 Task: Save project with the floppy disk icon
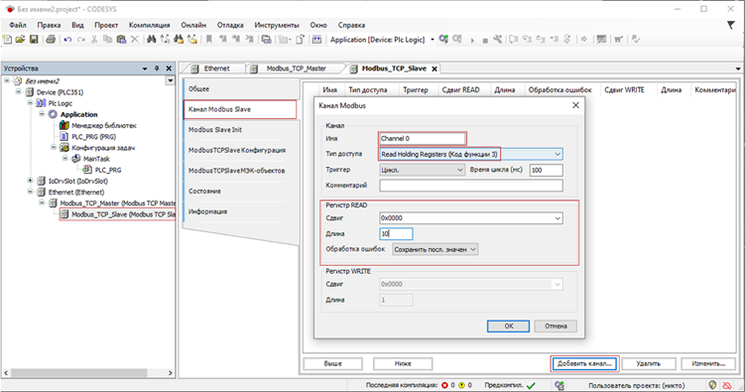point(34,40)
